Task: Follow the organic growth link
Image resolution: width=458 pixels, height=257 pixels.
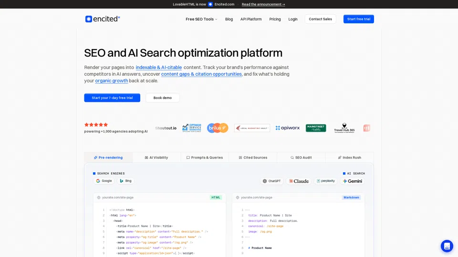Action: point(112,81)
